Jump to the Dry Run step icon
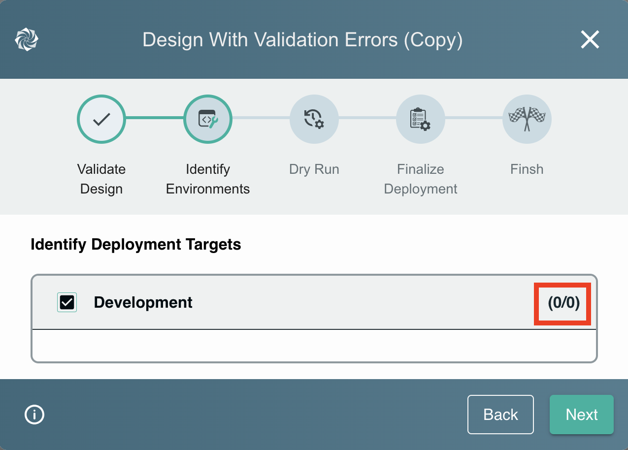The image size is (628, 450). 314,119
